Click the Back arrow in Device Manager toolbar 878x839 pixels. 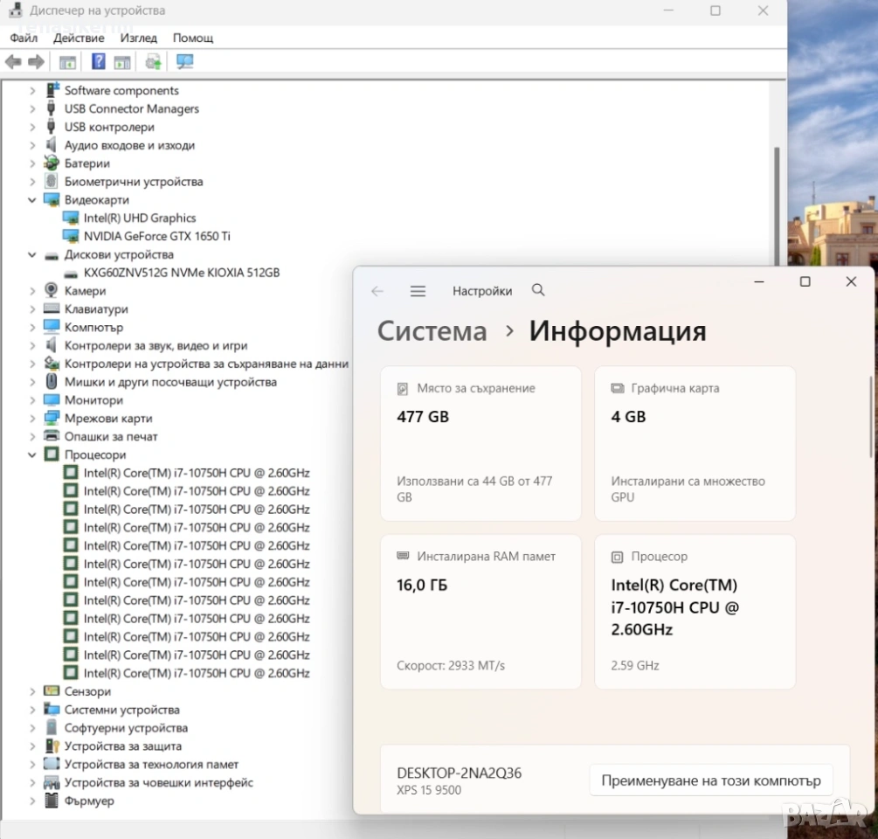(13, 61)
